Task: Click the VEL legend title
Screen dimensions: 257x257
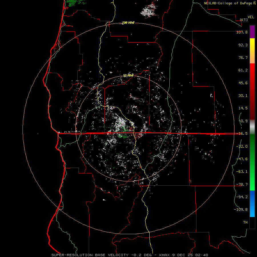Action: click(251, 17)
